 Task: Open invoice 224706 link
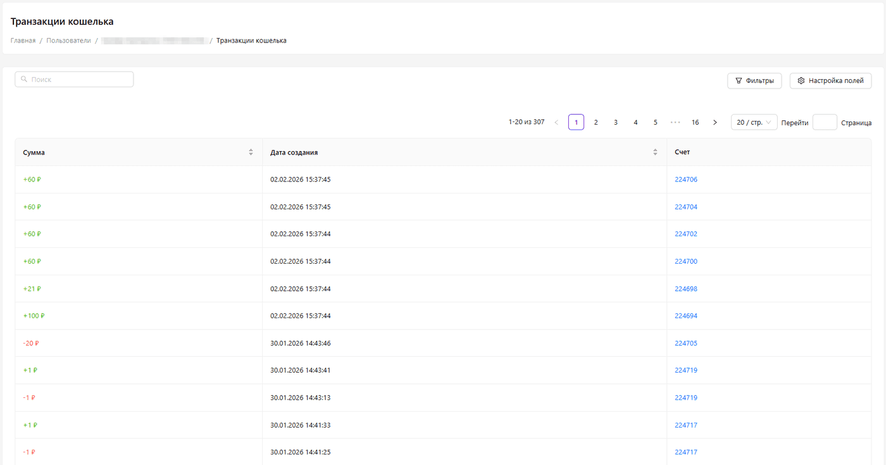(686, 180)
